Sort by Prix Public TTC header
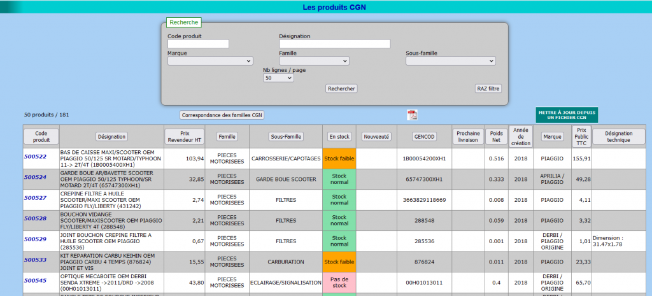Viewport: 652px width, 296px height. [x=581, y=136]
